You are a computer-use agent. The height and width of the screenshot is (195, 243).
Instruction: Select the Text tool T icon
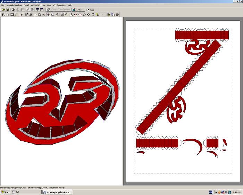[93, 15]
